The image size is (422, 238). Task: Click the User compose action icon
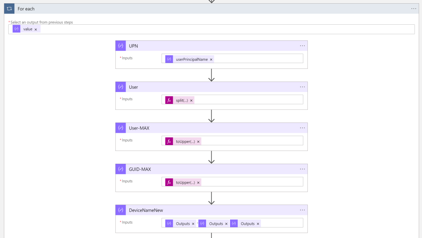click(121, 87)
